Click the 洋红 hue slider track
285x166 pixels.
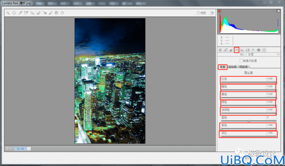249,137
